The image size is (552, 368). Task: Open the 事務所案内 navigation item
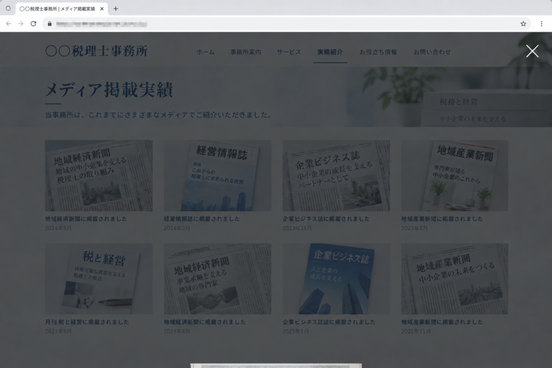point(246,52)
